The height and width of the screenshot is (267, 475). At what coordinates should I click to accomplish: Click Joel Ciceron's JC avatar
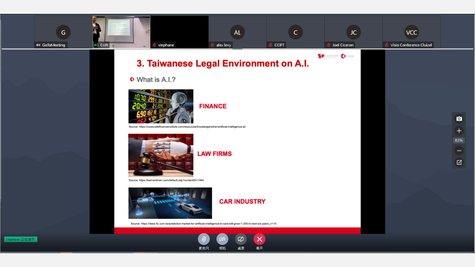click(x=353, y=32)
